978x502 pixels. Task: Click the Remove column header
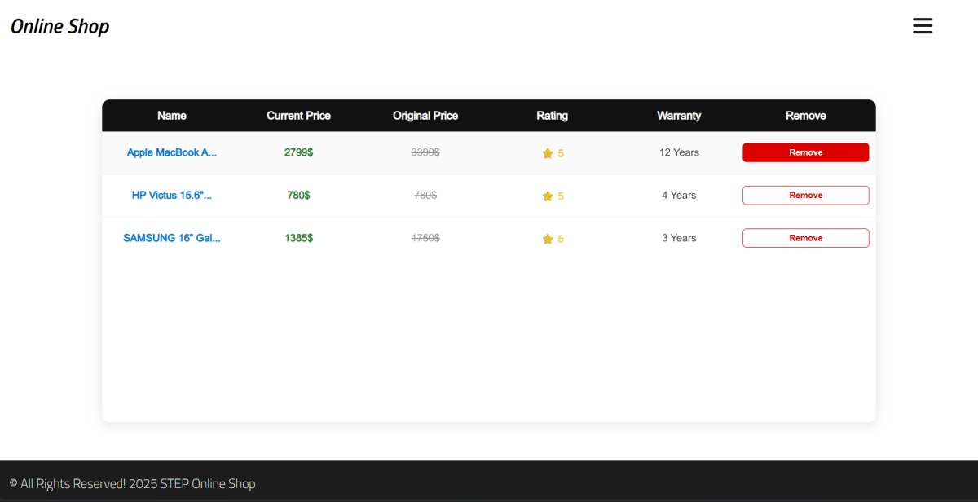pyautogui.click(x=805, y=116)
